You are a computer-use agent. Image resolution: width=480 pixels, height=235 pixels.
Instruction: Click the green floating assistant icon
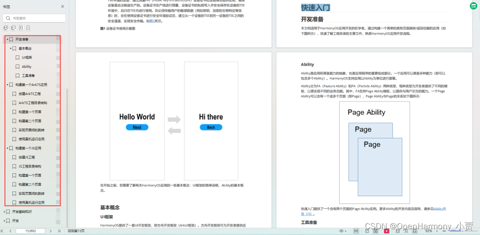click(473, 6)
